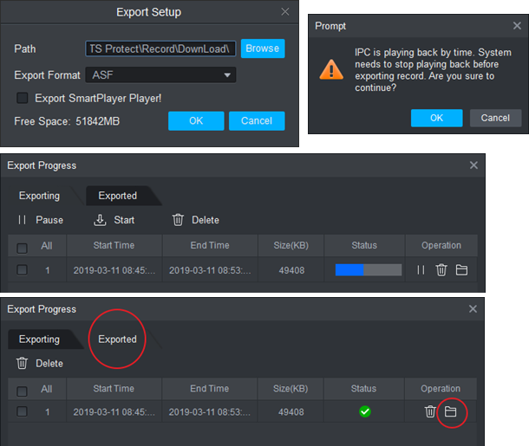This screenshot has height=446, width=529.
Task: Open folder for the export still in progress
Action: 461,270
